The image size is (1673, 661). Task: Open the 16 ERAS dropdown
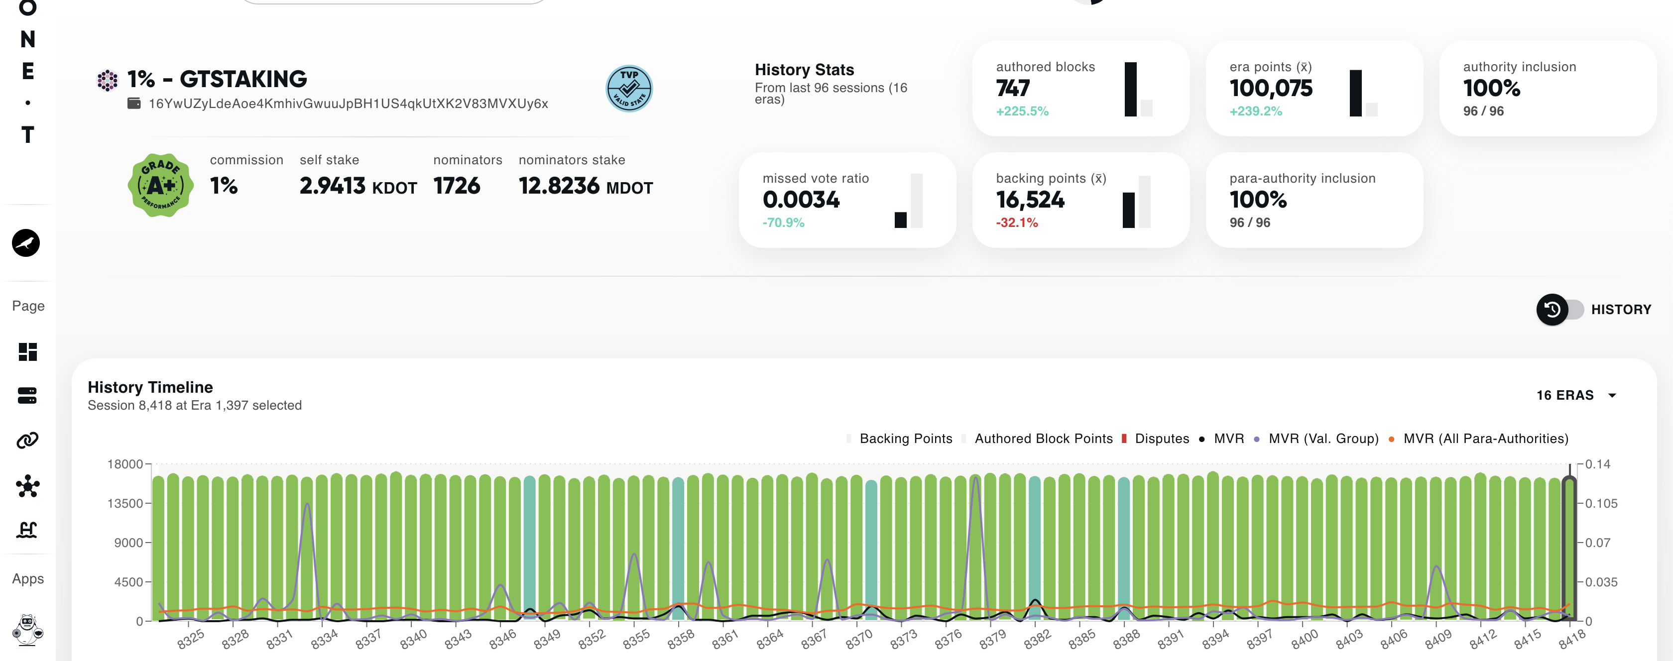coord(1577,395)
